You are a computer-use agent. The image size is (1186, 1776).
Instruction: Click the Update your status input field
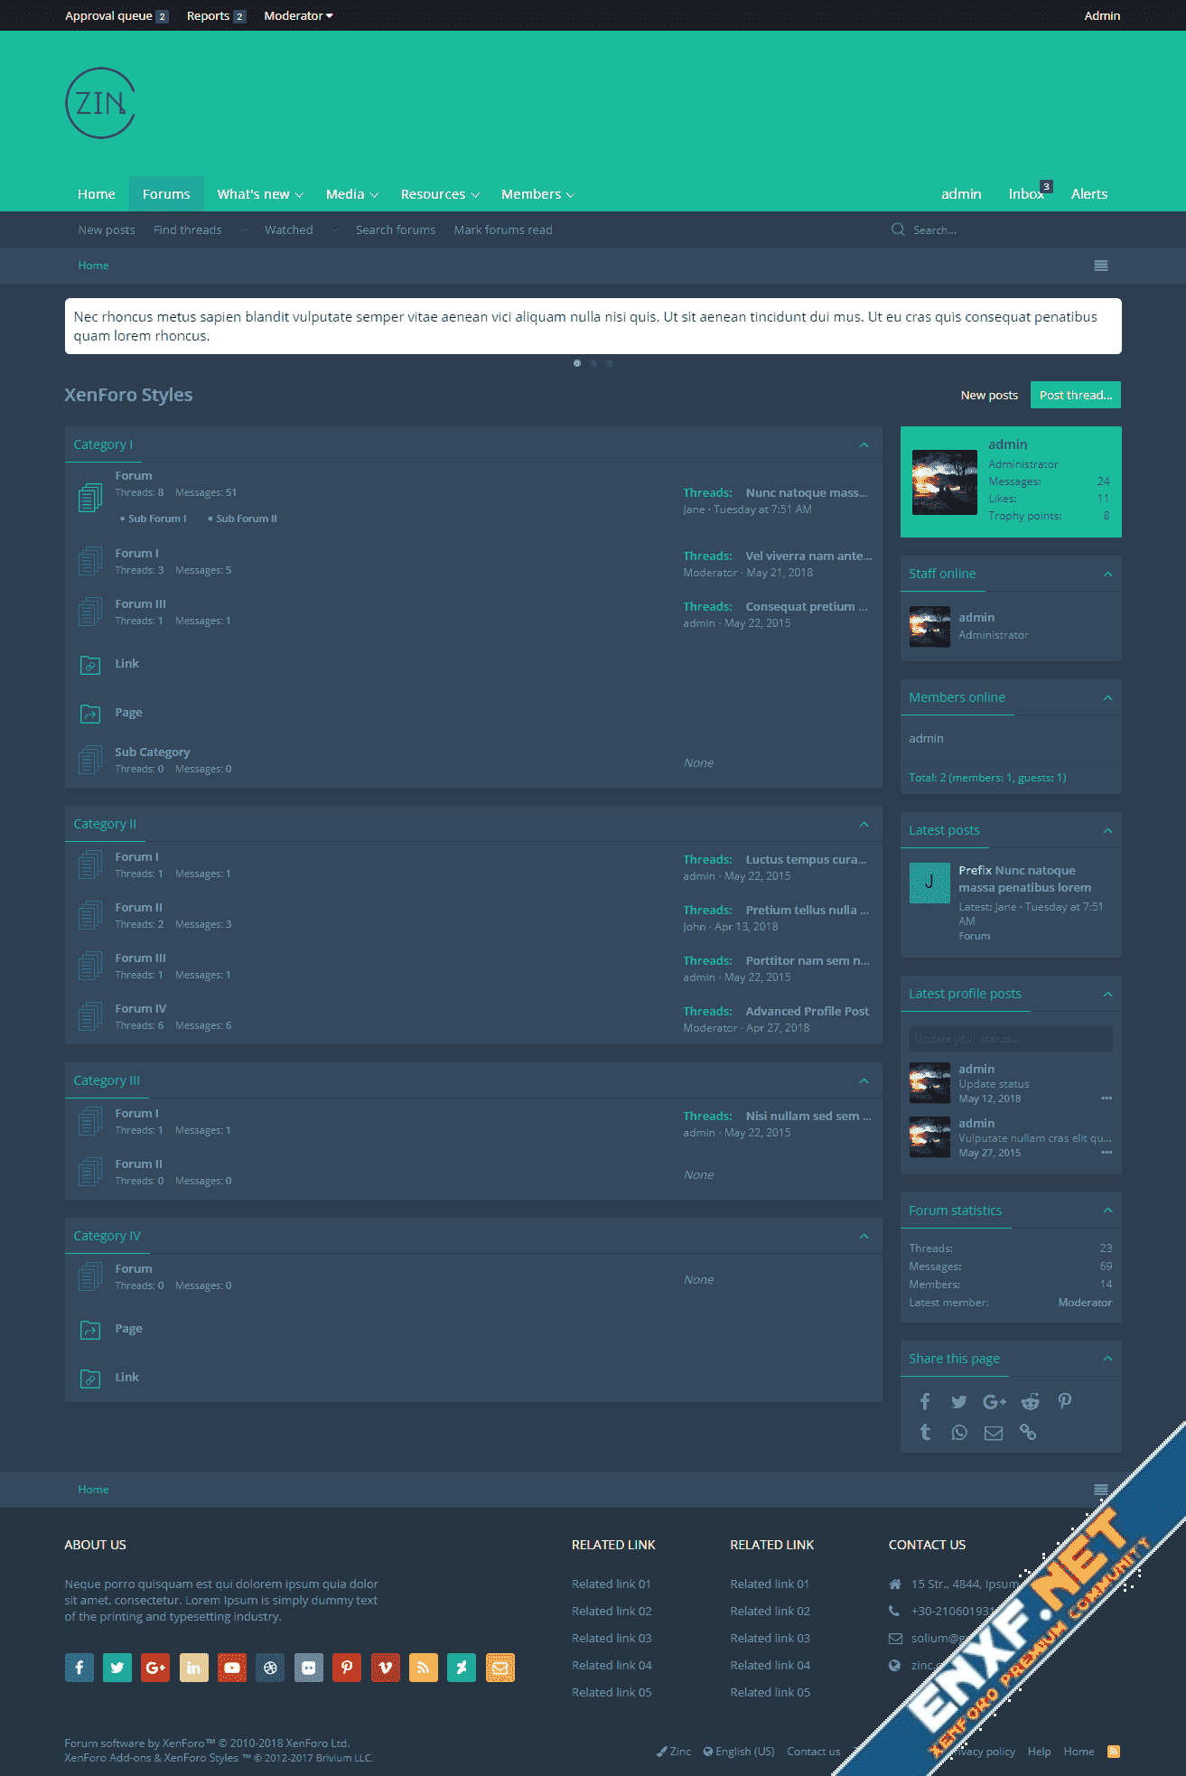coord(1011,1039)
